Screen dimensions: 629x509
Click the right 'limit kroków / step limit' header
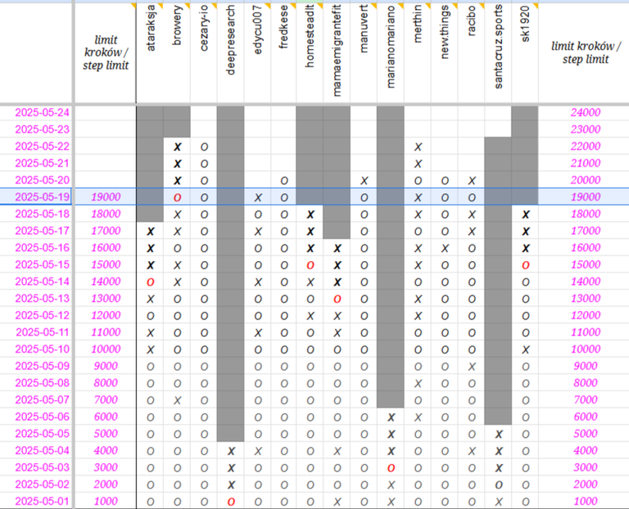click(586, 52)
